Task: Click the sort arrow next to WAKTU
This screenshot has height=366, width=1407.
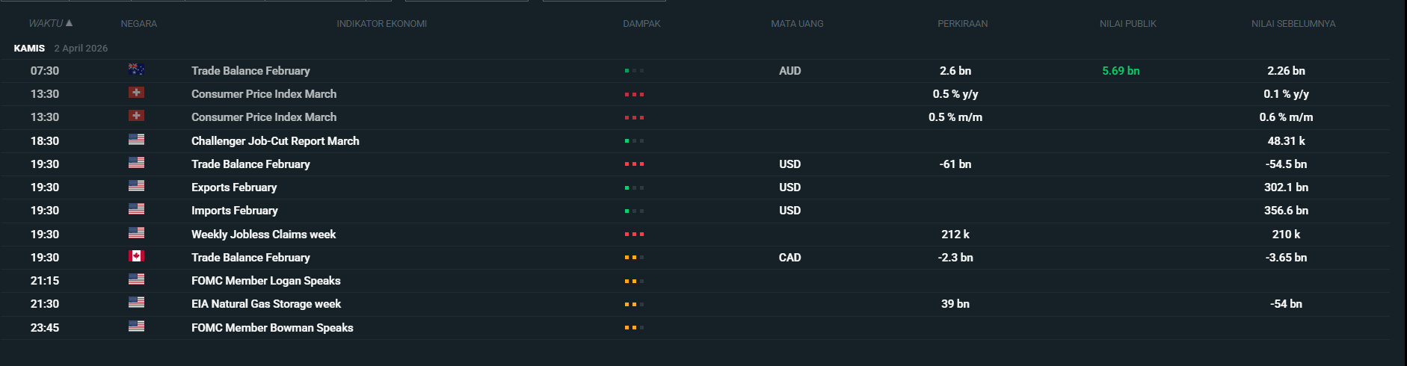Action: click(x=70, y=23)
